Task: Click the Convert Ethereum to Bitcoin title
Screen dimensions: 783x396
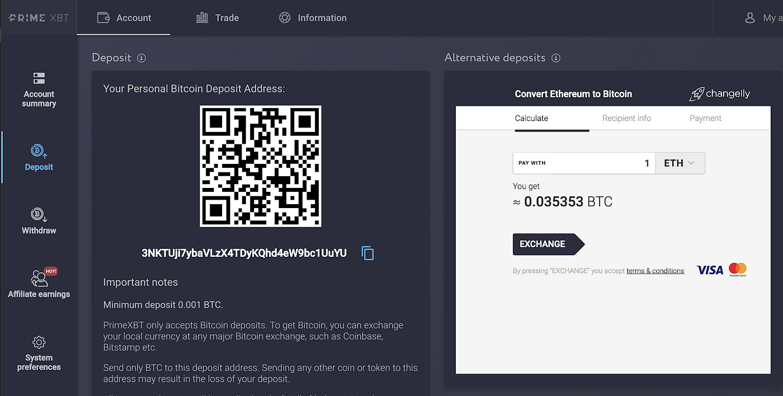Action: [x=573, y=94]
